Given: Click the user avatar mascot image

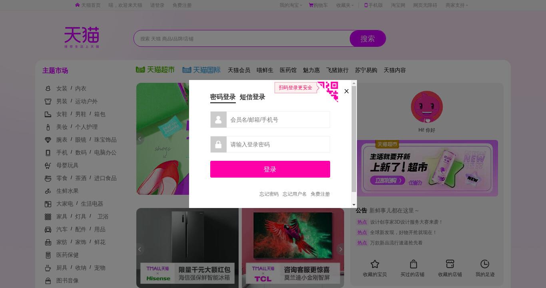Looking at the screenshot, I should point(427,107).
